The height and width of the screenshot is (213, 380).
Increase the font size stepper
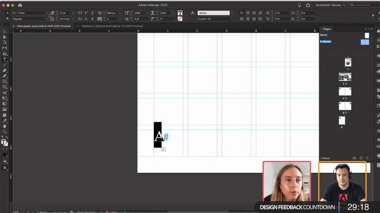[57, 12]
